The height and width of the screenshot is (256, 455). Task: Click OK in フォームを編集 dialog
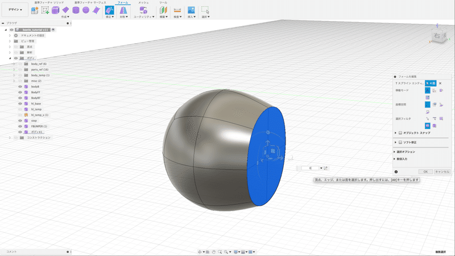coord(425,172)
